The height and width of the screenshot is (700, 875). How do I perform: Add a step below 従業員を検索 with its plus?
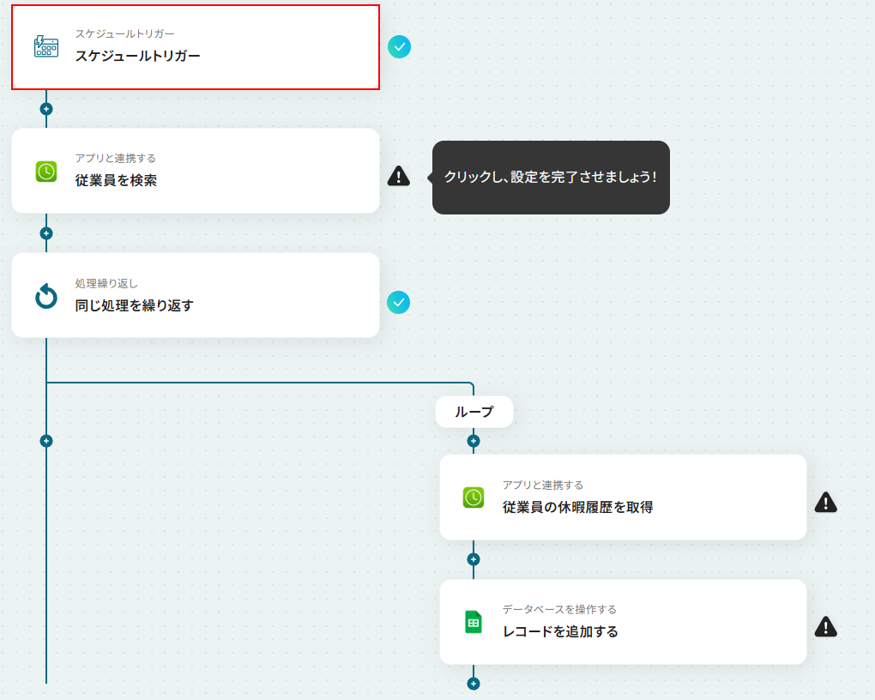point(46,233)
